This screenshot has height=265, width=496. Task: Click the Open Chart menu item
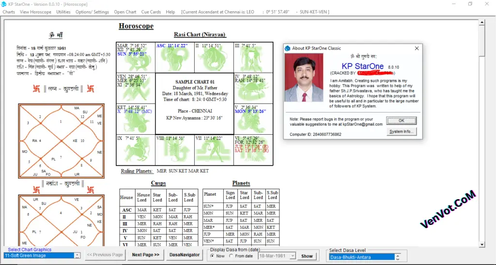click(x=125, y=12)
